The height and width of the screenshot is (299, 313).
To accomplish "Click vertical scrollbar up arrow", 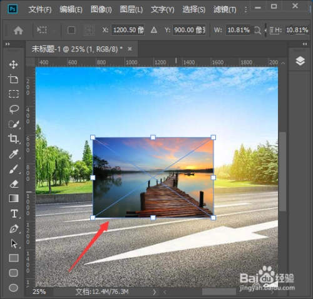I will (x=283, y=63).
